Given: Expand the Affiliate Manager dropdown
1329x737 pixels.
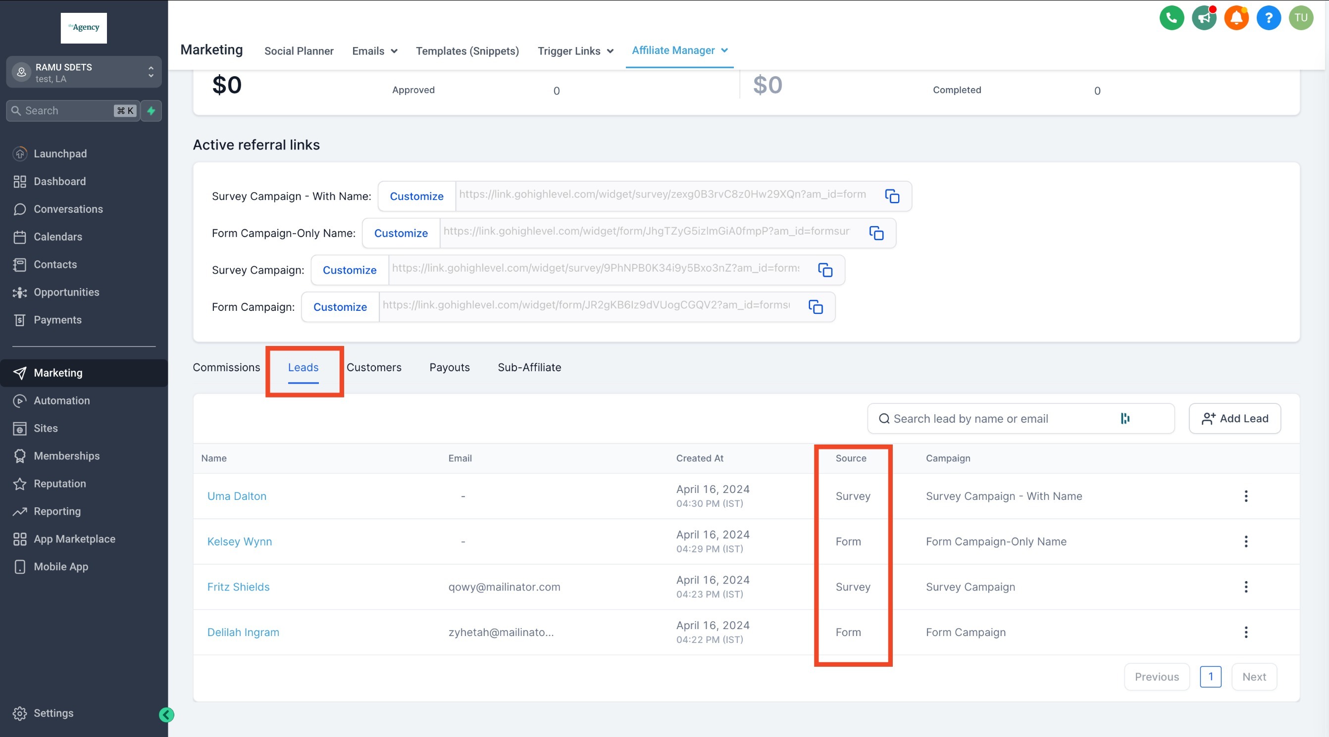Looking at the screenshot, I should tap(679, 50).
